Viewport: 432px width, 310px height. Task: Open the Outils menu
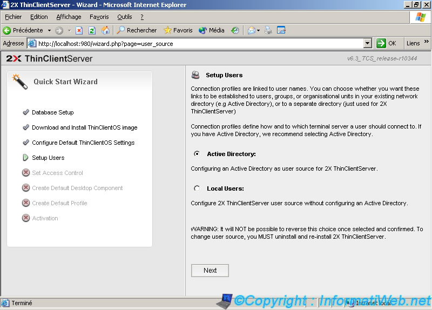tap(125, 17)
